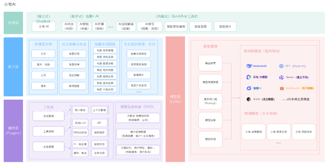327x166 pixels.
Task: Click the AI算税 (申报) box
Action: coord(84,27)
